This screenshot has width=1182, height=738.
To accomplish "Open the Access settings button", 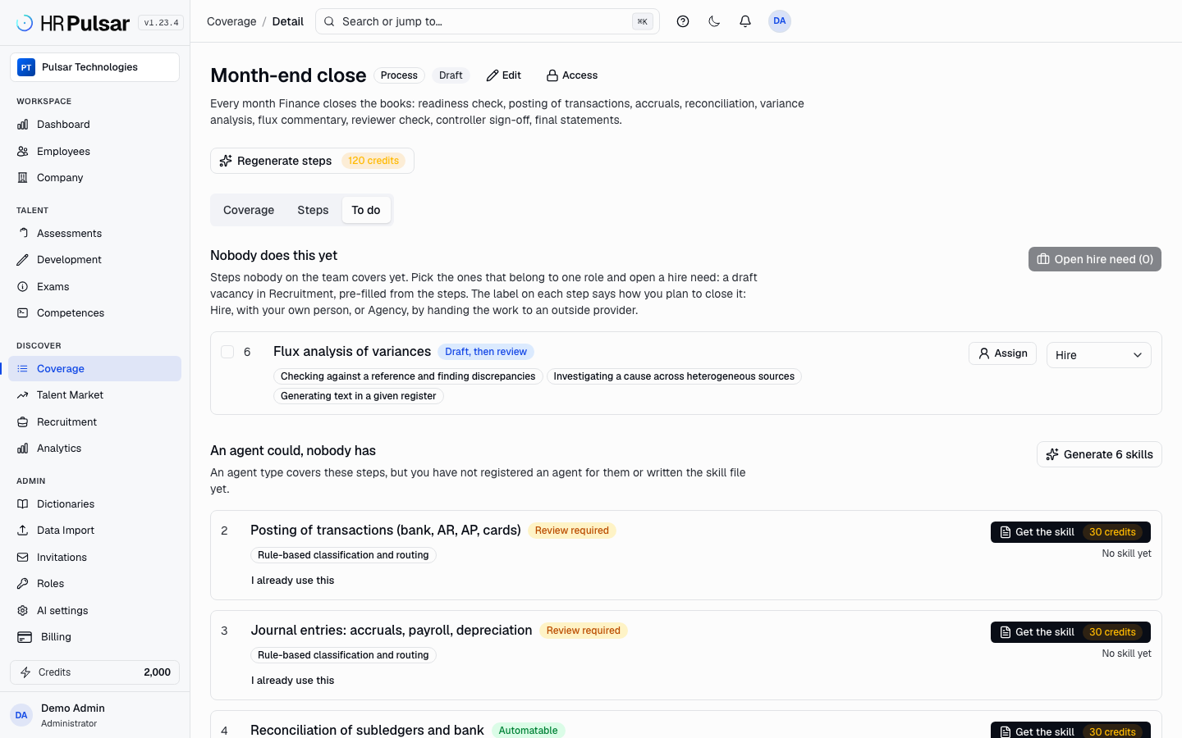I will tap(572, 75).
